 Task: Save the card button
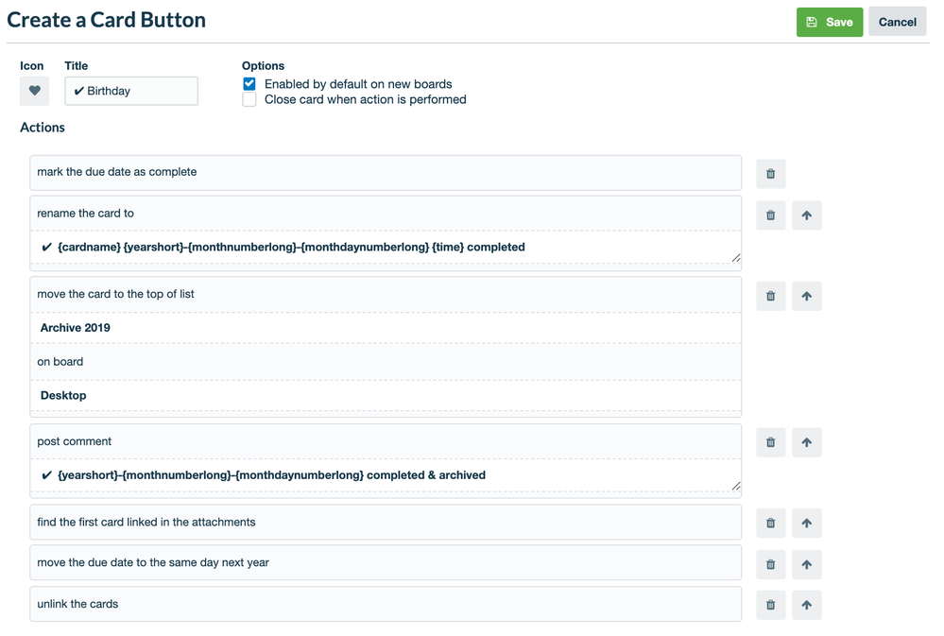click(829, 21)
